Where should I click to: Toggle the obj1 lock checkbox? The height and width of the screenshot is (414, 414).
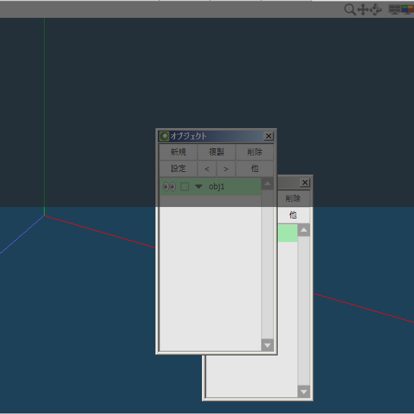tap(185, 187)
